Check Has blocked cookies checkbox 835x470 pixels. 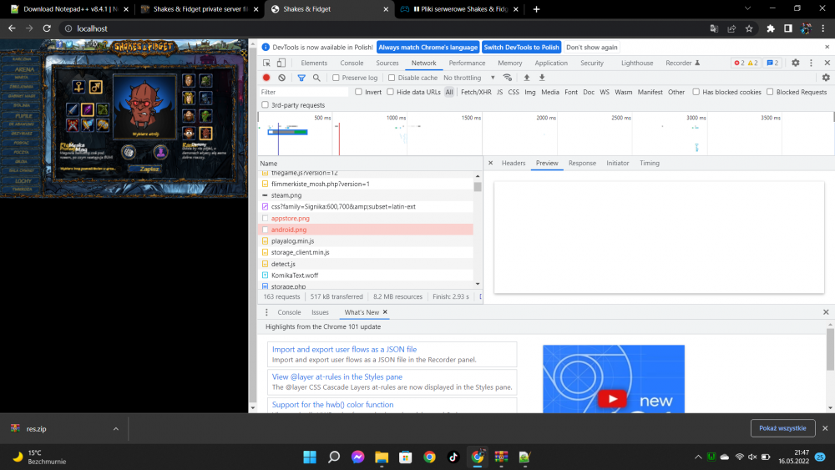[696, 92]
